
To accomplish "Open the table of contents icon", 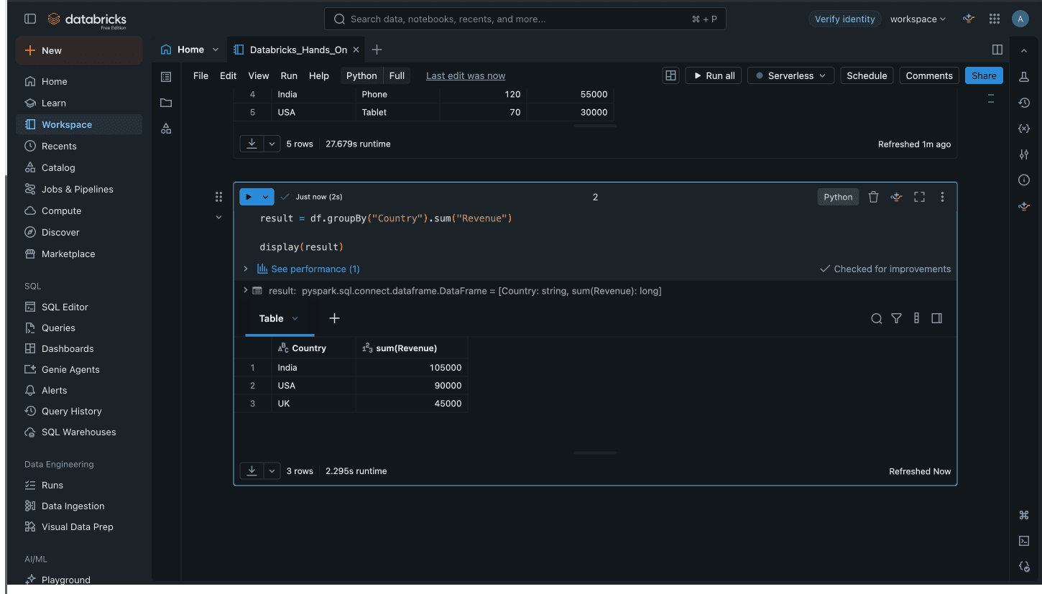I will click(166, 77).
